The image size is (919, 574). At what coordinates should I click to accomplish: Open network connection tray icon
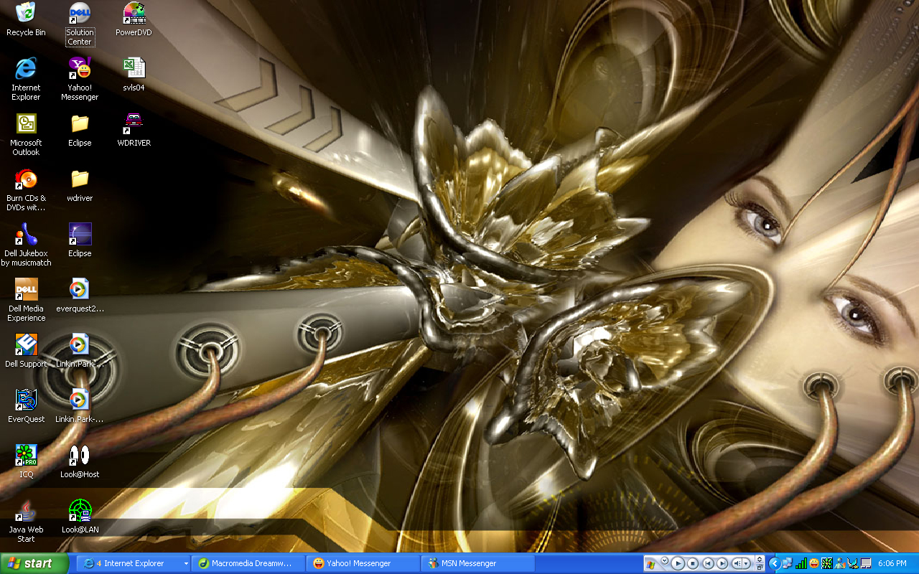click(x=788, y=563)
